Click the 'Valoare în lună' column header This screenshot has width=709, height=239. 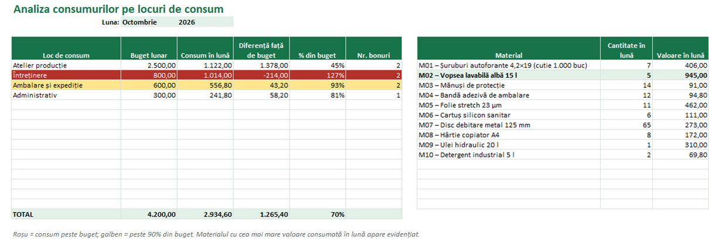click(680, 49)
